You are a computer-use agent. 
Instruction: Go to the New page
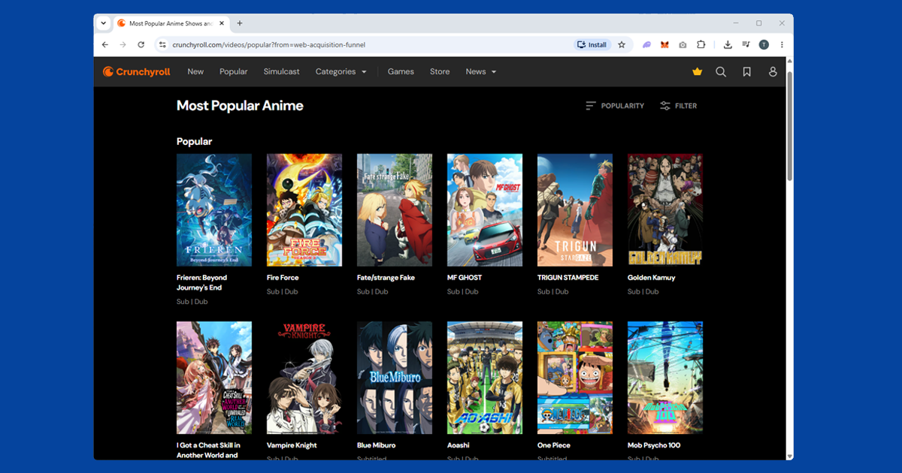[x=195, y=71]
